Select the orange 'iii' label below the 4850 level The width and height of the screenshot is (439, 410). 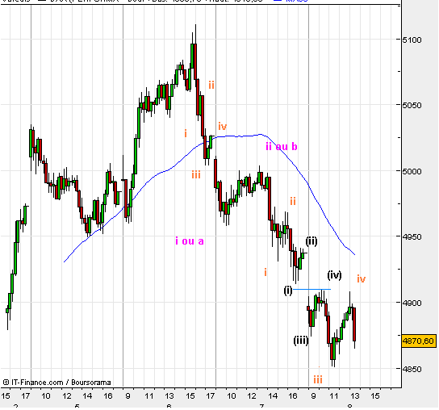(318, 380)
